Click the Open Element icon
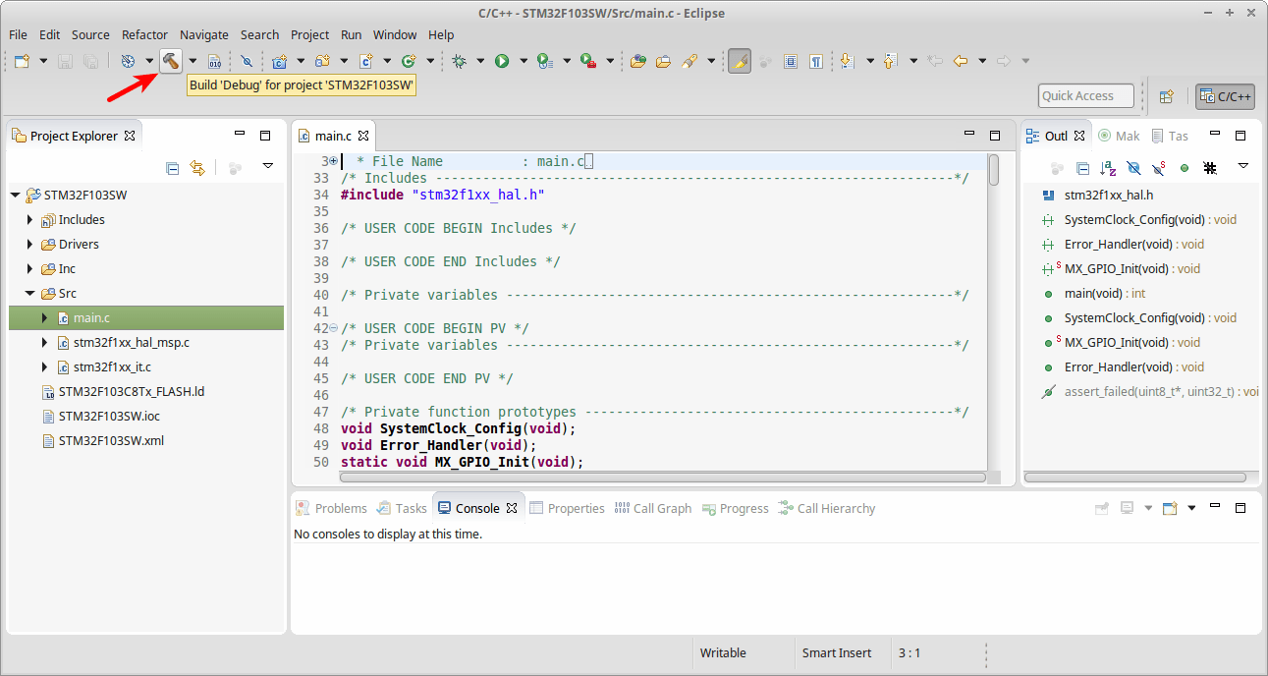This screenshot has width=1268, height=676. pyautogui.click(x=638, y=61)
